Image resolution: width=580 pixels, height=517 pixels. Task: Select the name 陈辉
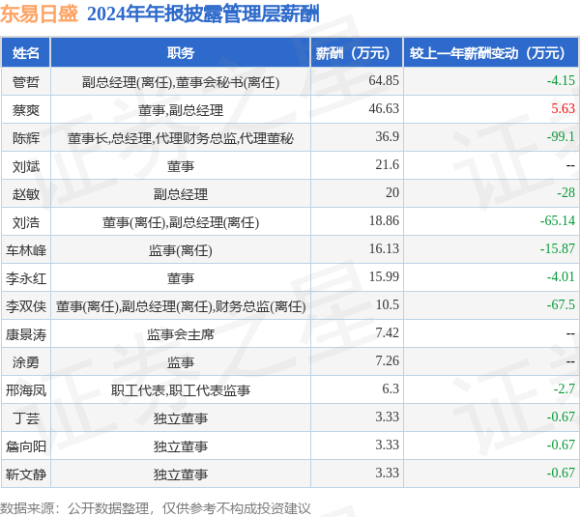pos(26,138)
